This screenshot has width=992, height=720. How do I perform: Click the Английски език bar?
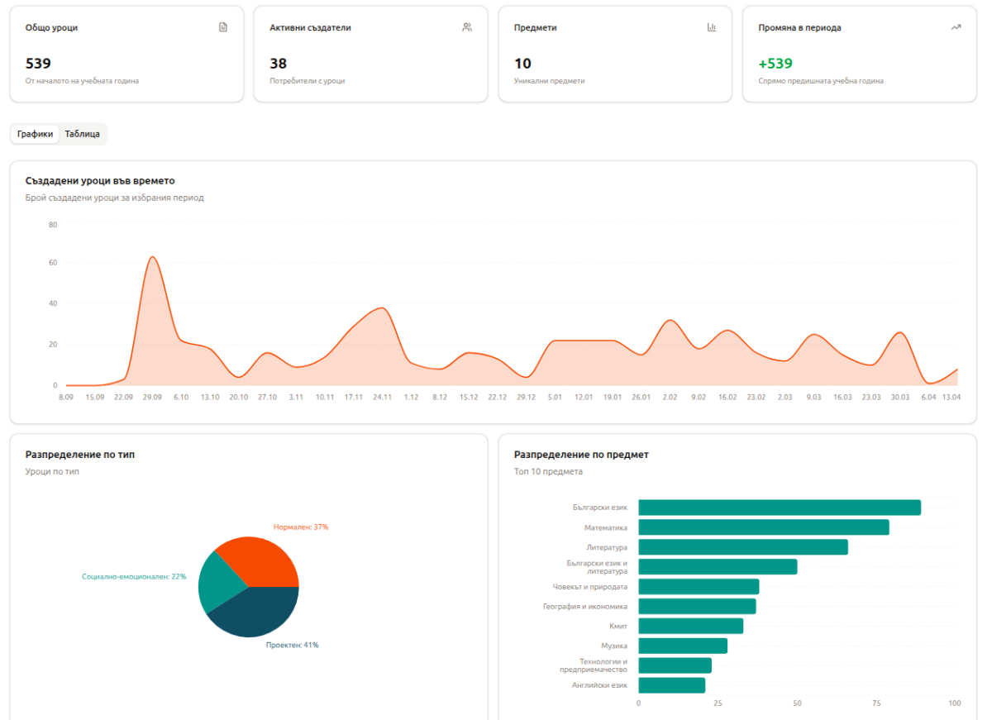coord(671,685)
